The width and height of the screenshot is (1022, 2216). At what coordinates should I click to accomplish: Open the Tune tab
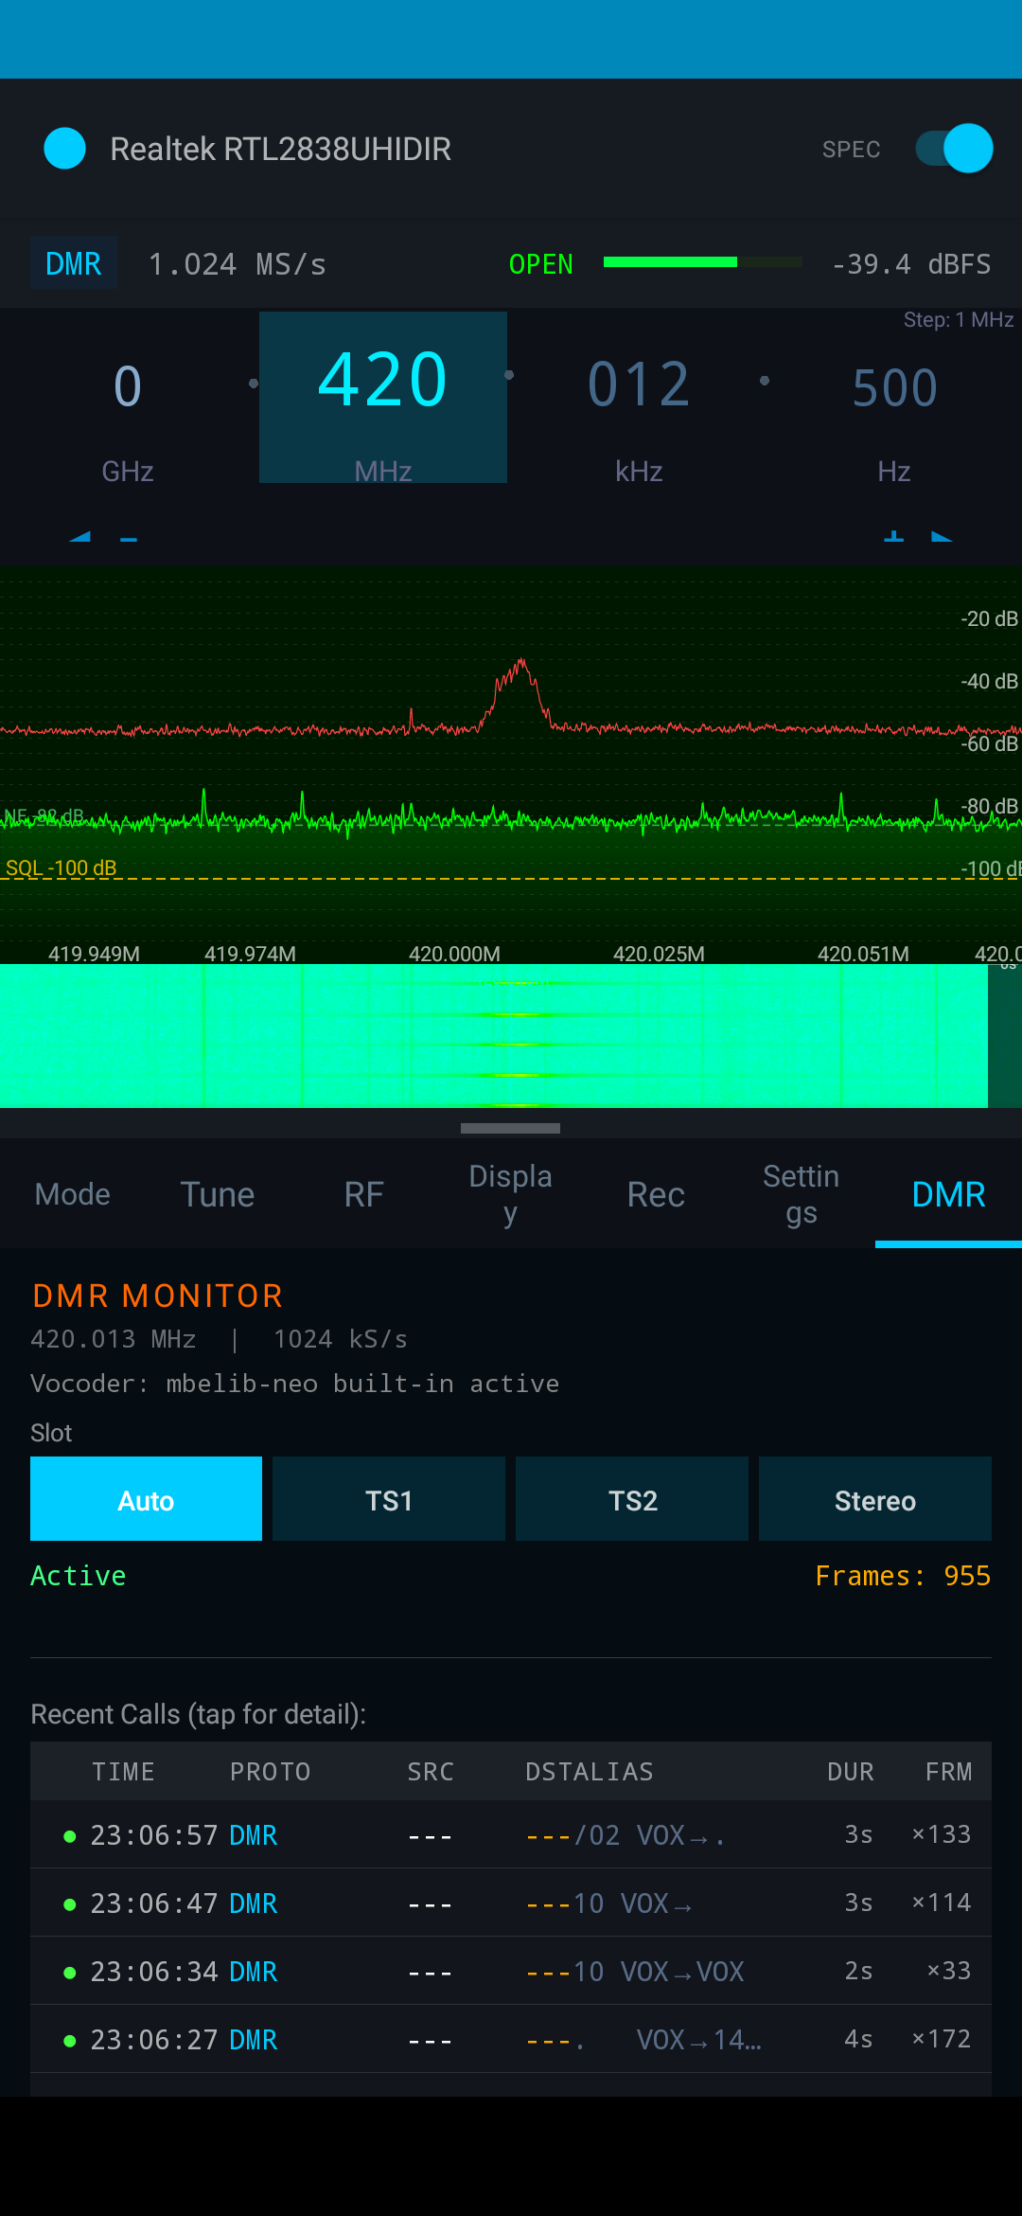[218, 1194]
